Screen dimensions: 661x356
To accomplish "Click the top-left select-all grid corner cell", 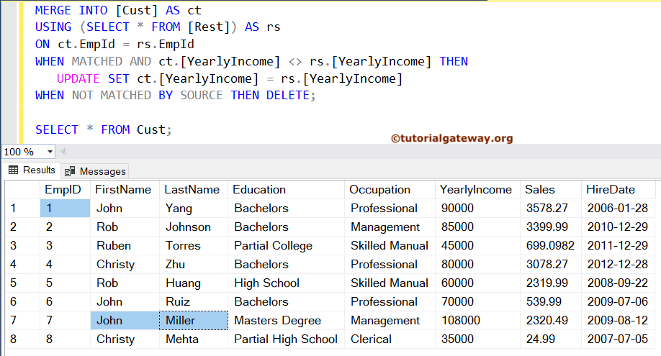I will [x=21, y=190].
